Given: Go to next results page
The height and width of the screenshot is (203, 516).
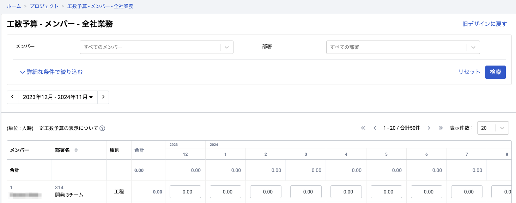Looking at the screenshot, I should coord(429,128).
